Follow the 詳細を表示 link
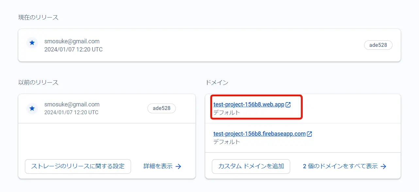Image resolution: width=419 pixels, height=192 pixels. coord(158,166)
